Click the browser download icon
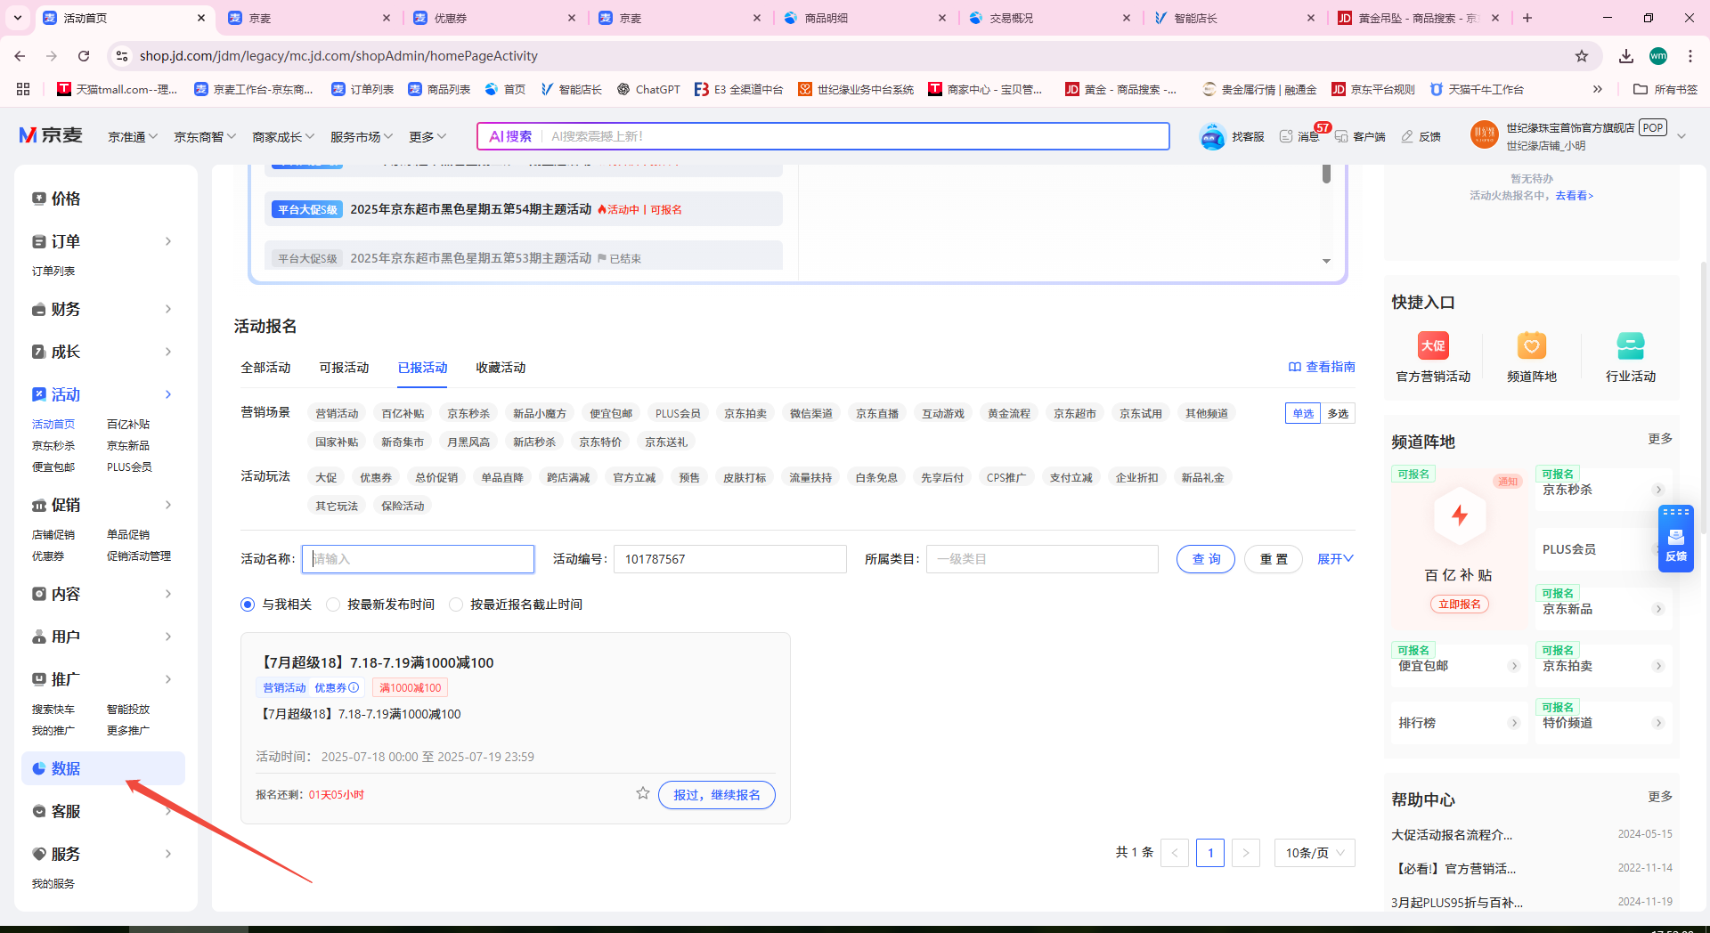This screenshot has height=933, width=1710. 1625,56
